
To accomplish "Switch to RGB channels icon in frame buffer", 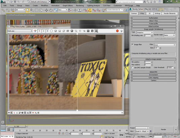I will pyautogui.click(x=35, y=31).
